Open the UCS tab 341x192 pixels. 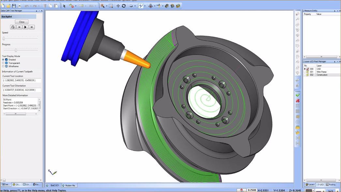click(x=320, y=185)
